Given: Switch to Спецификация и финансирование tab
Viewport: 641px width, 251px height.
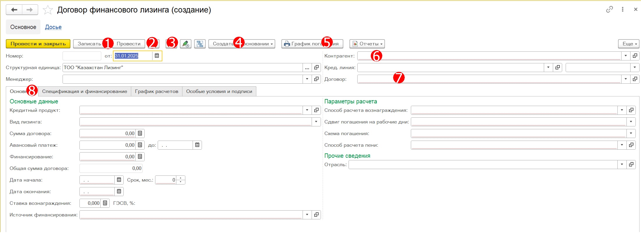Looking at the screenshot, I should 85,92.
